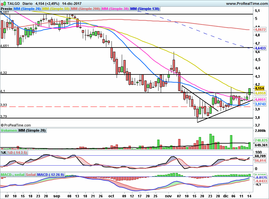Click the MM (Simple 20) label in volume panel
The width and height of the screenshot is (269, 199).
coord(32,130)
